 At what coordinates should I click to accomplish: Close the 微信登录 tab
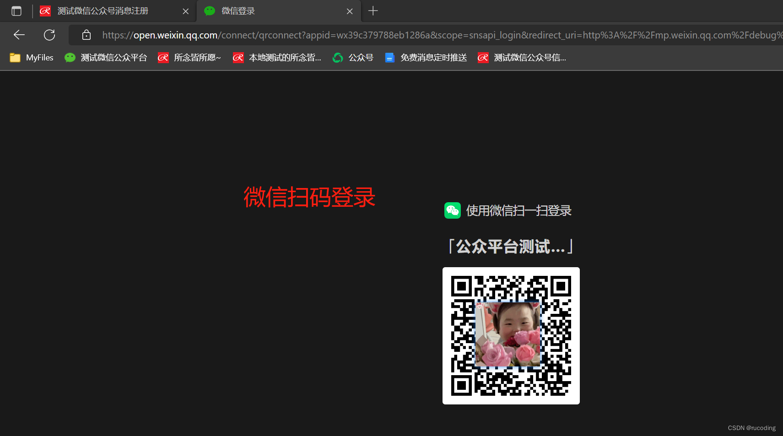click(x=350, y=11)
